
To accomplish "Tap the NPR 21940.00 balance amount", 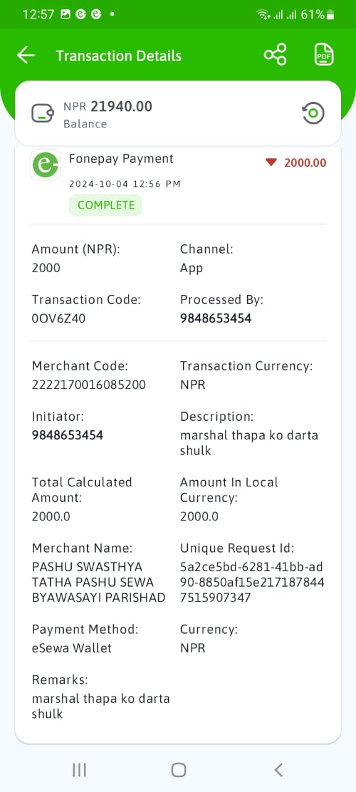I will tap(108, 106).
